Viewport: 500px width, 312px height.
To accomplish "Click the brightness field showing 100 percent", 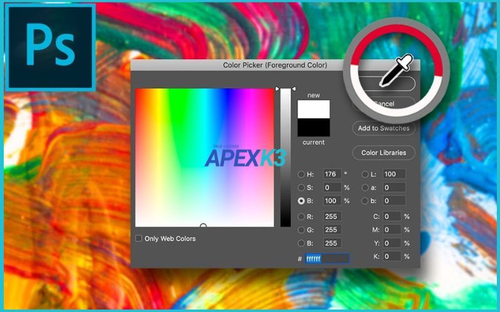I will click(x=332, y=201).
